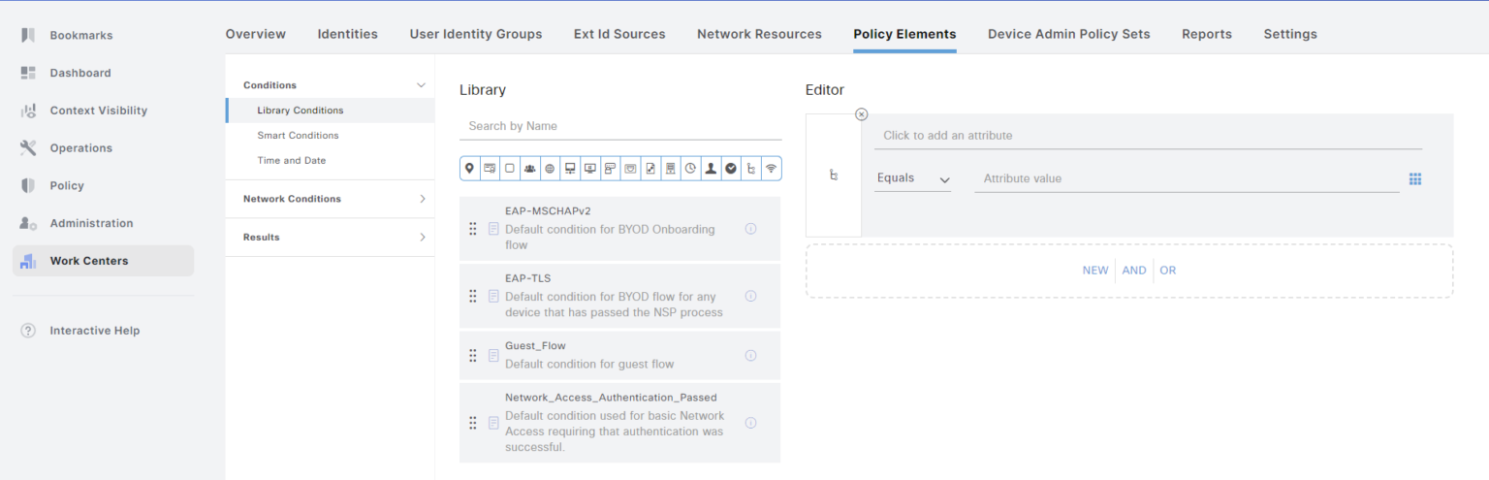Image resolution: width=1489 pixels, height=480 pixels.
Task: Show info for Network_Access_Authentication_Passed condition
Action: point(750,423)
